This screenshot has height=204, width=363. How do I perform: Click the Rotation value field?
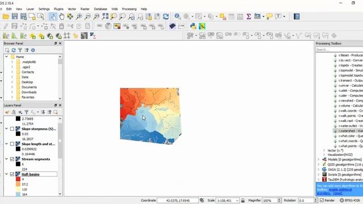(306, 201)
